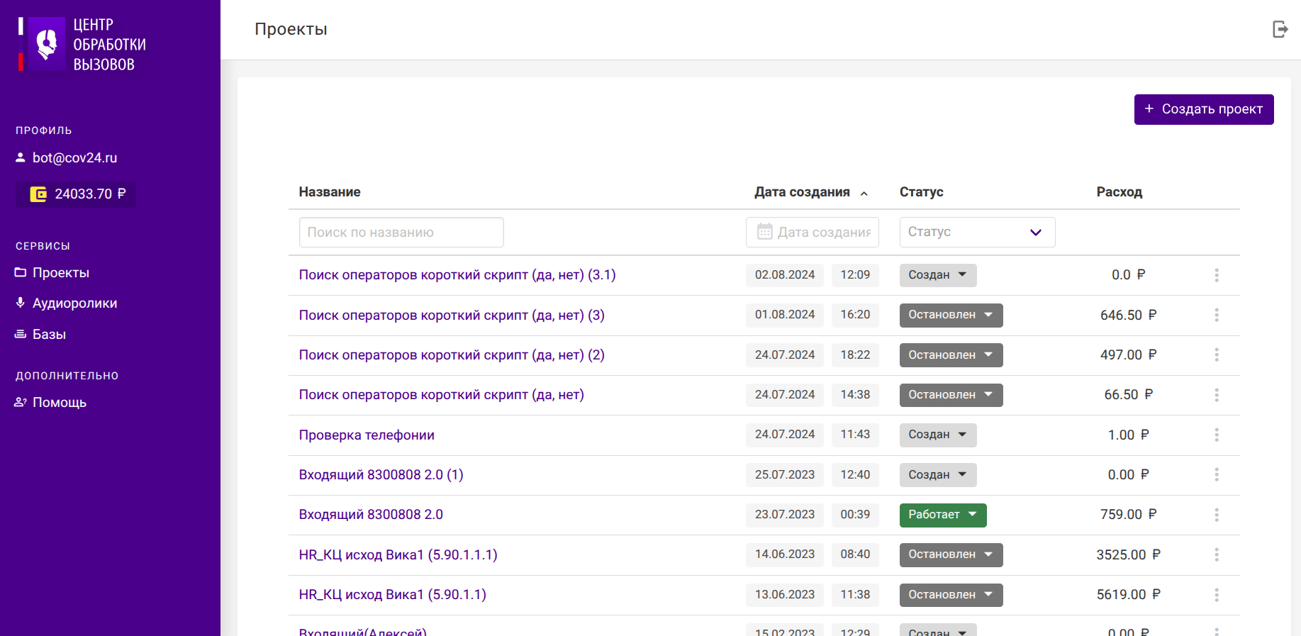Open three-dot menu for Входящий 8300808 2.0 (1)
The width and height of the screenshot is (1301, 636).
(1217, 474)
